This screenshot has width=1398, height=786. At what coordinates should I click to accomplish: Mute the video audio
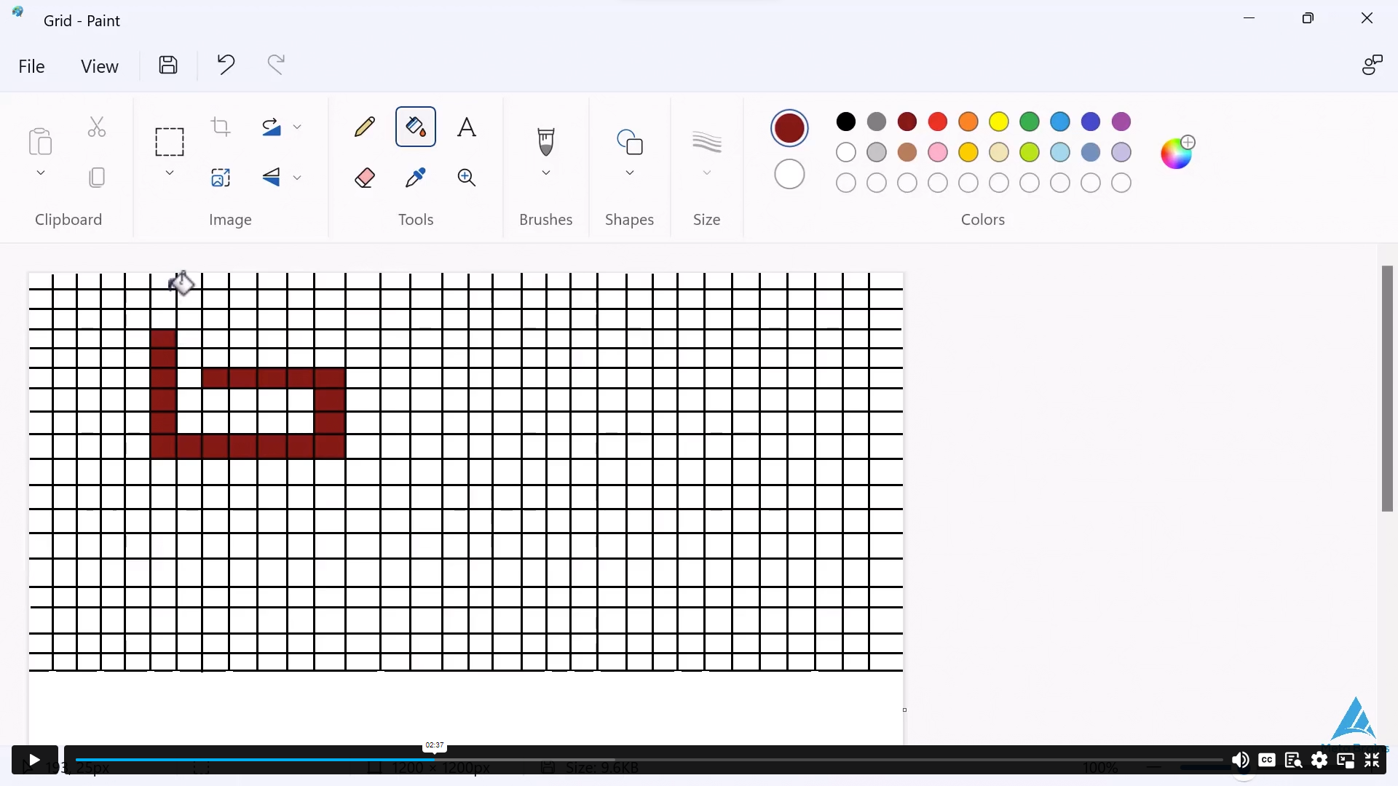(x=1241, y=760)
